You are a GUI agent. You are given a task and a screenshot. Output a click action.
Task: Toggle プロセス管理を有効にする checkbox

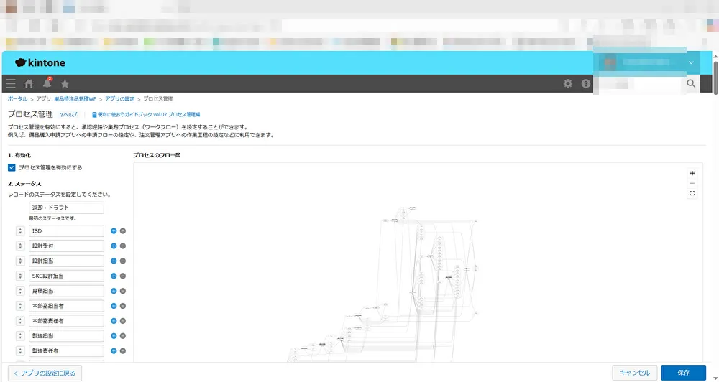point(12,167)
